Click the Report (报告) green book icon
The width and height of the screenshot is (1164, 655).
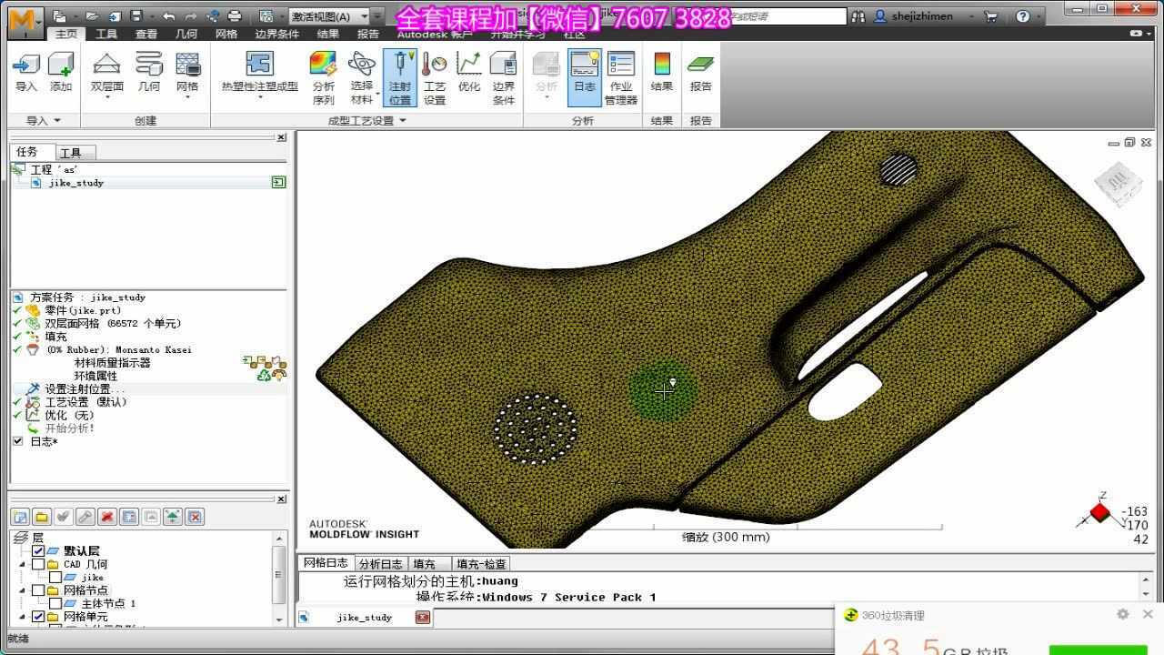(x=700, y=73)
